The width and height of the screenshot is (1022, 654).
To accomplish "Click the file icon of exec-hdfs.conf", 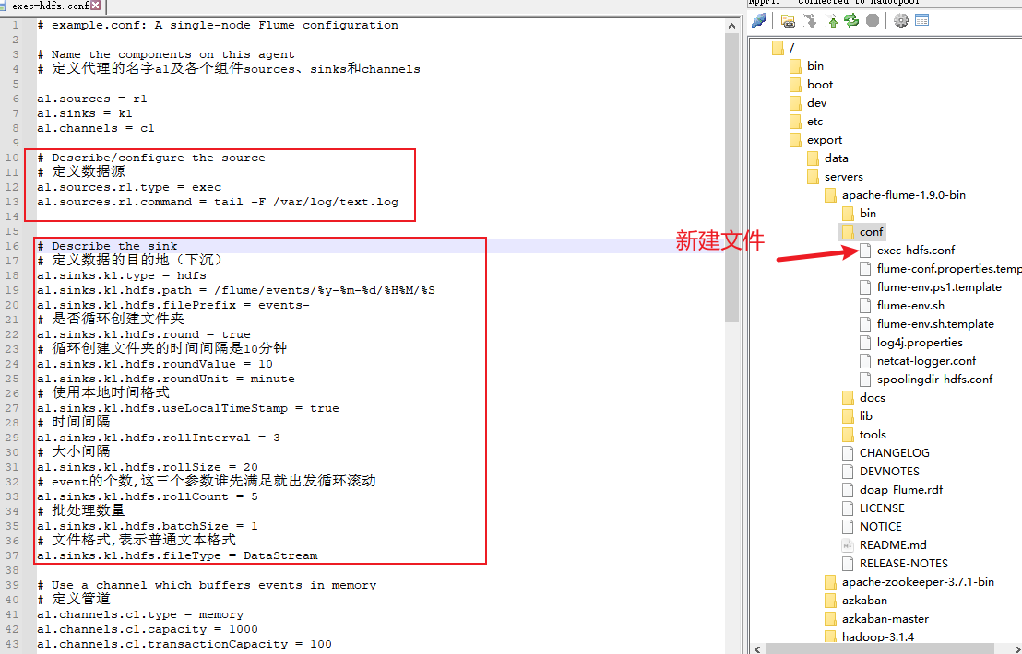I will [865, 251].
